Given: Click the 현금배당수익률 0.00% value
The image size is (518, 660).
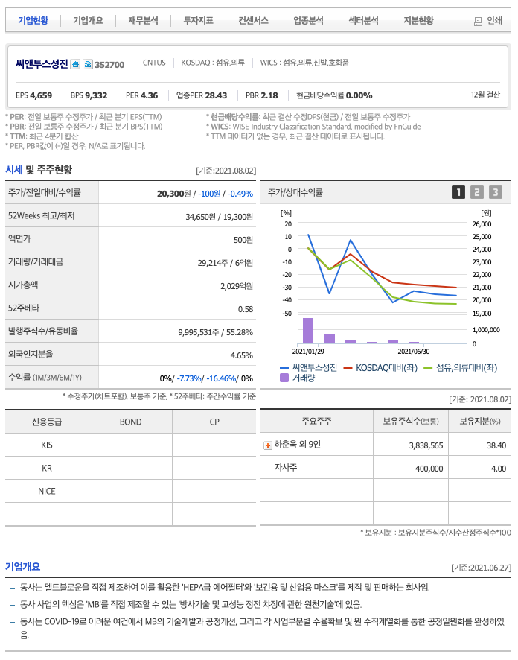Looking at the screenshot, I should click(x=359, y=95).
